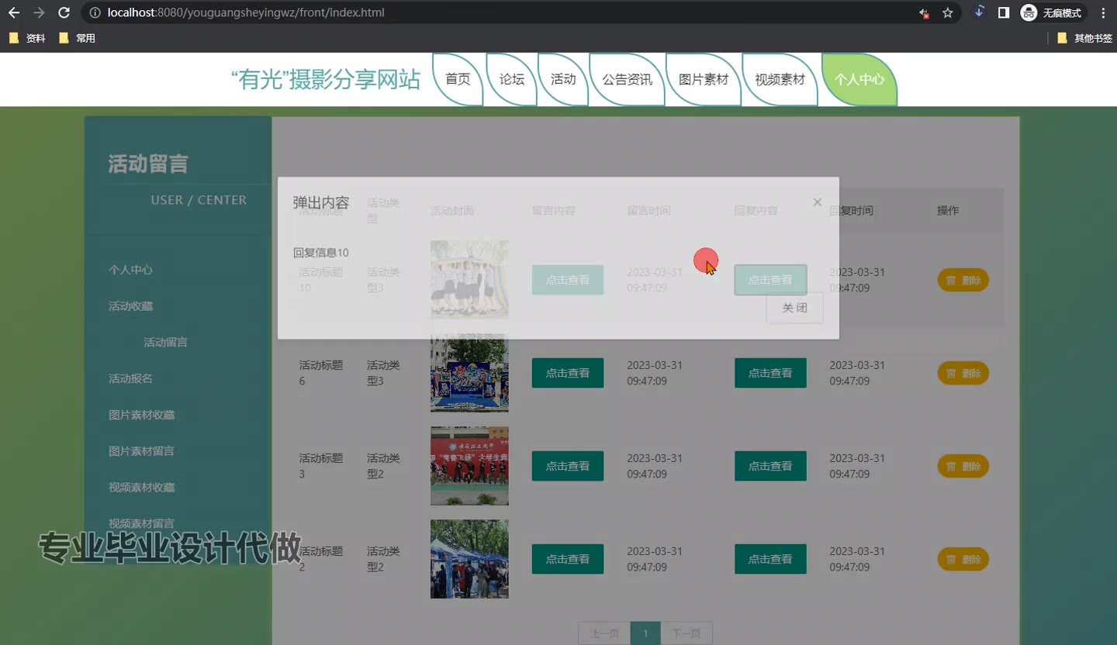Image resolution: width=1117 pixels, height=645 pixels.
Task: View 回复内容 for 活动标题10
Action: click(770, 280)
